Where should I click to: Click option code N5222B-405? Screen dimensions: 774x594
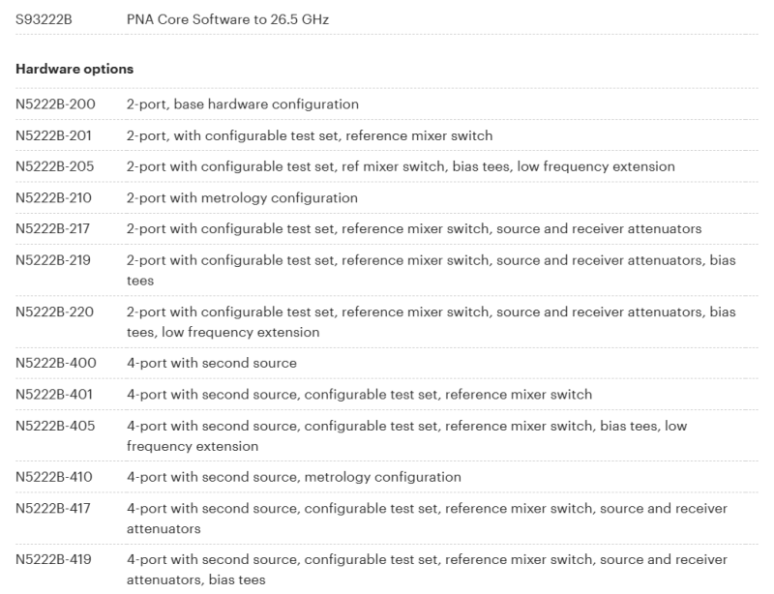[55, 426]
